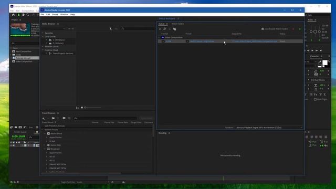Click Encoding panel menu icon
336x189 pixels.
[169, 133]
